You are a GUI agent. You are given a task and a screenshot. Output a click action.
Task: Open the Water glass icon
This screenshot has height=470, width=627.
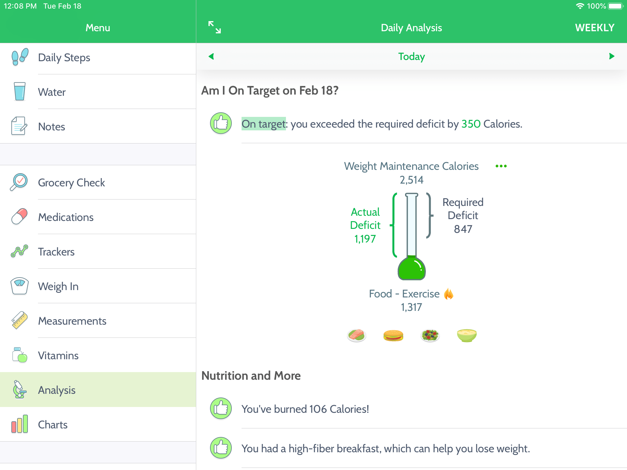pyautogui.click(x=20, y=91)
